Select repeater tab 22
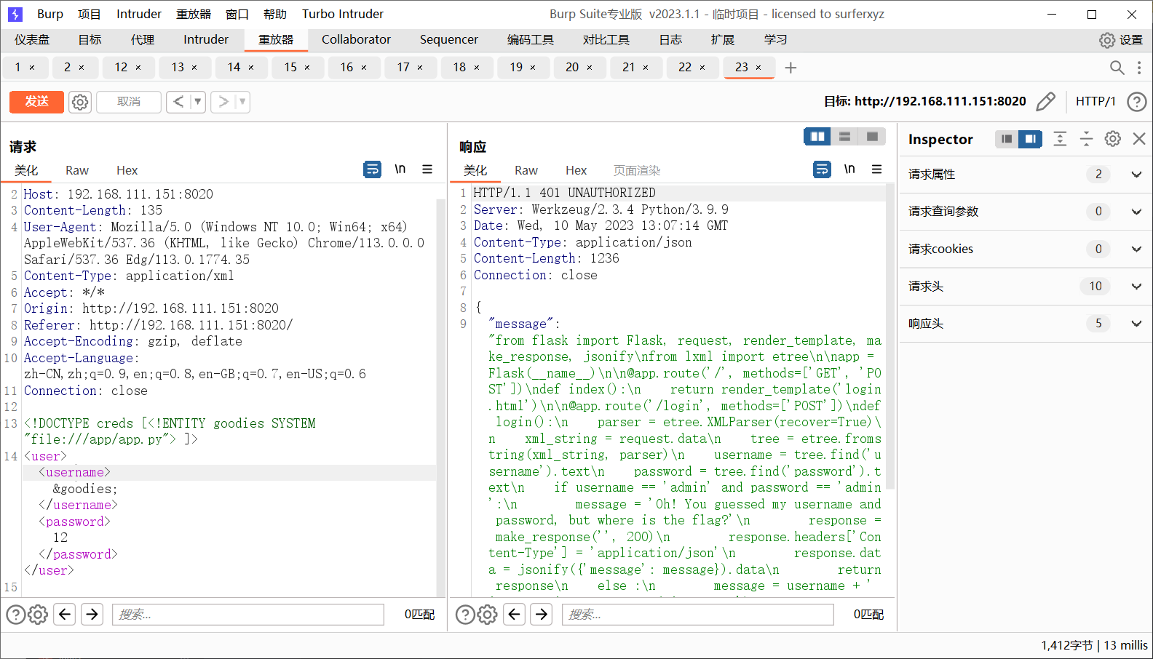Screen dimensions: 1153x659 (685, 67)
